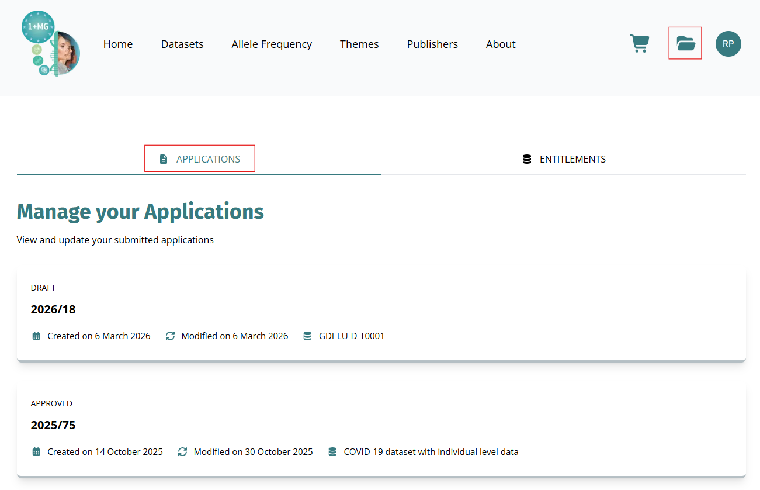Click 'Created on 14 October 2025'

coord(105,452)
